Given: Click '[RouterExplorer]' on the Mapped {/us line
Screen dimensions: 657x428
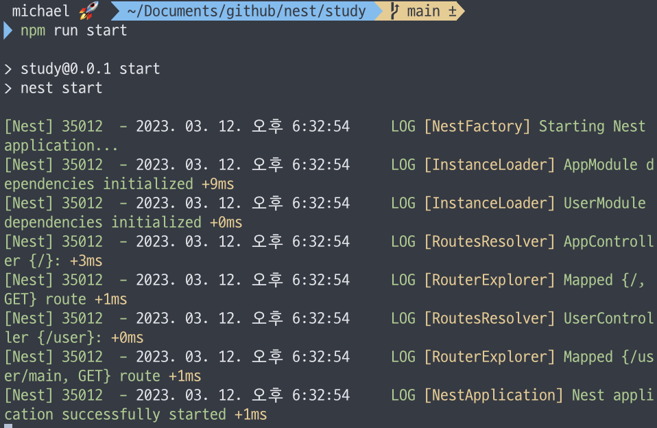Looking at the screenshot, I should [490, 357].
